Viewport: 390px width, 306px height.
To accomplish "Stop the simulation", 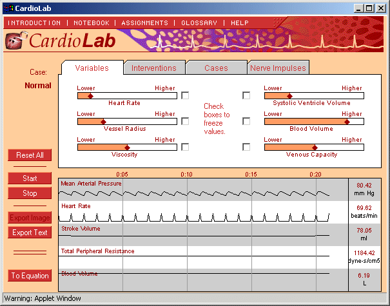I will pyautogui.click(x=30, y=193).
